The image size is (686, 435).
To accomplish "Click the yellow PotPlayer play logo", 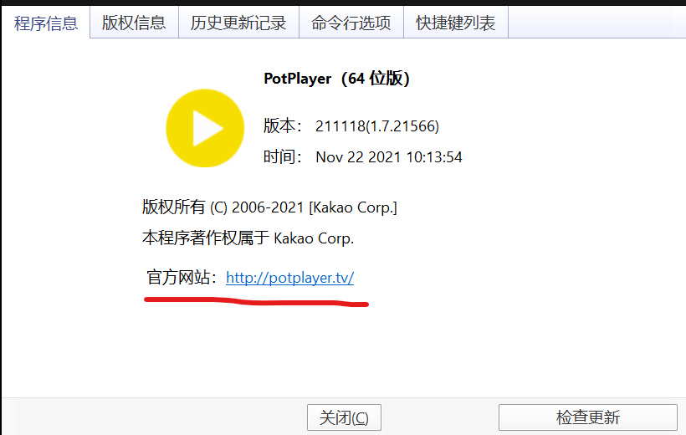I will (205, 128).
